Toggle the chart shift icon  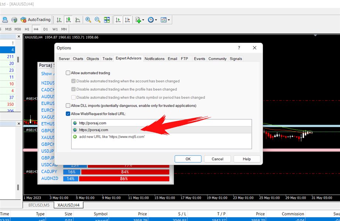127,20
